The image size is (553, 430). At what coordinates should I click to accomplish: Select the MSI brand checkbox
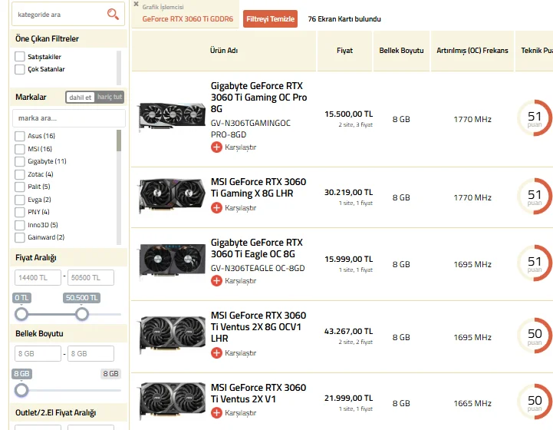coord(20,149)
